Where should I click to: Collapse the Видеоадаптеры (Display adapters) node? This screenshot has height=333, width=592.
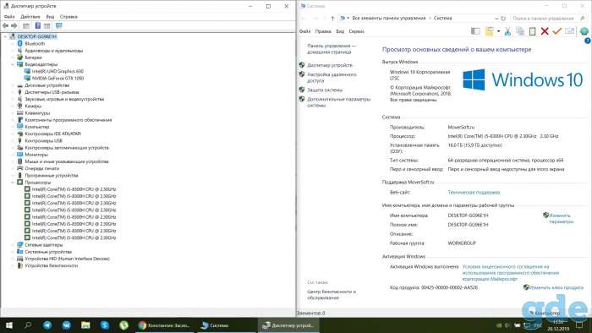13,64
